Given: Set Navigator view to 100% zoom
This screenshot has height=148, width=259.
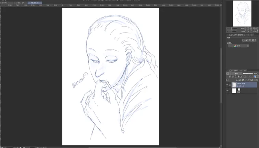Looking at the screenshot, I should click(x=251, y=29).
